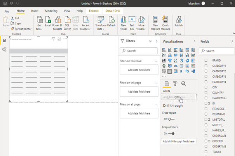235x156 pixels.
Task: Select the Stacked bar chart visual
Action: (x=164, y=50)
